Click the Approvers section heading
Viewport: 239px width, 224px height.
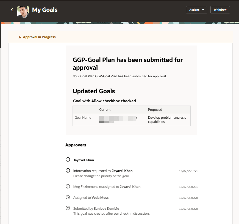click(76, 145)
